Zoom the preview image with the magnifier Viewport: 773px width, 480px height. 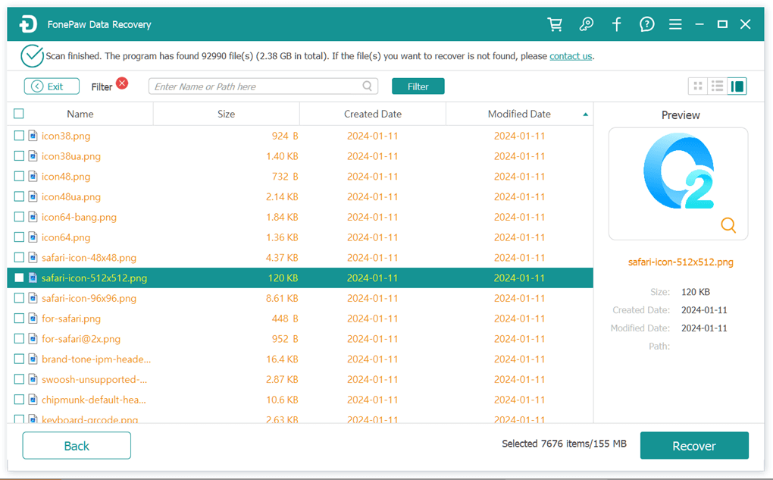(728, 225)
